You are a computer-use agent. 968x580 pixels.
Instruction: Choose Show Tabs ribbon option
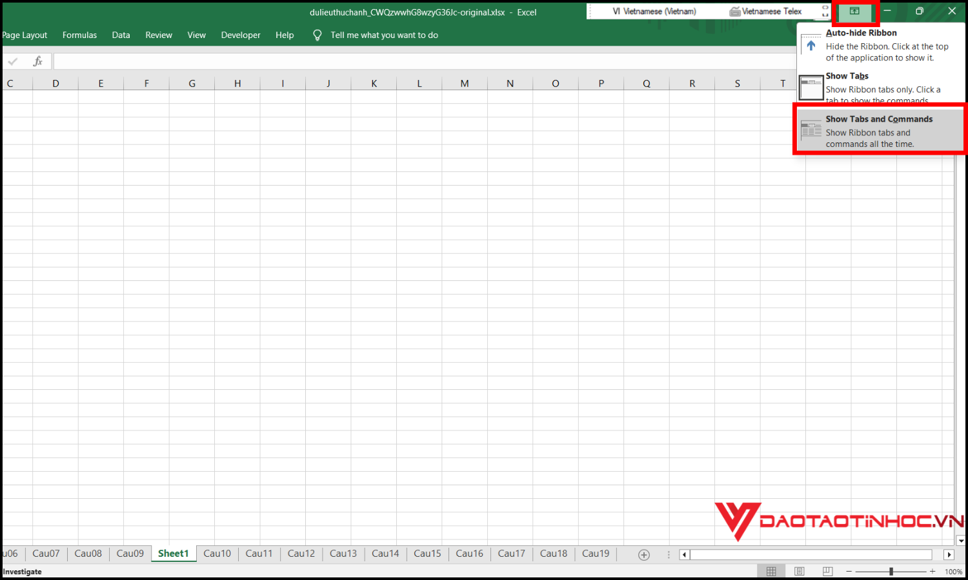pos(880,88)
